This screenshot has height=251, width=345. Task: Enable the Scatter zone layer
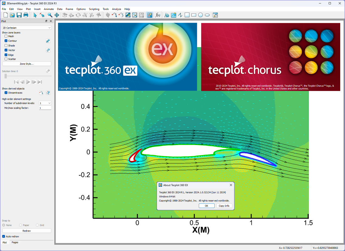[6, 59]
